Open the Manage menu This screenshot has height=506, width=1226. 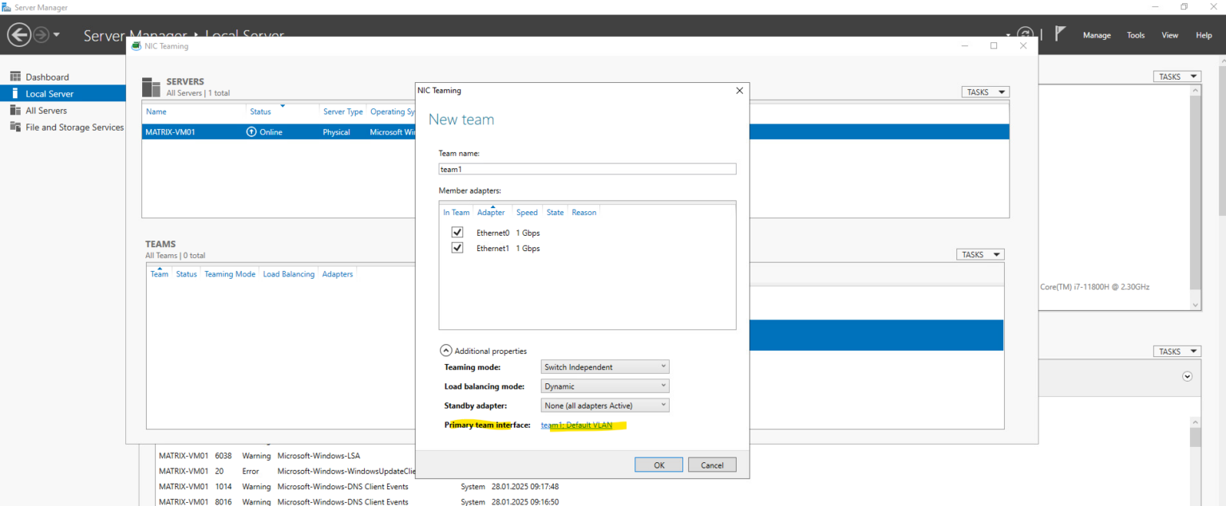coord(1096,35)
